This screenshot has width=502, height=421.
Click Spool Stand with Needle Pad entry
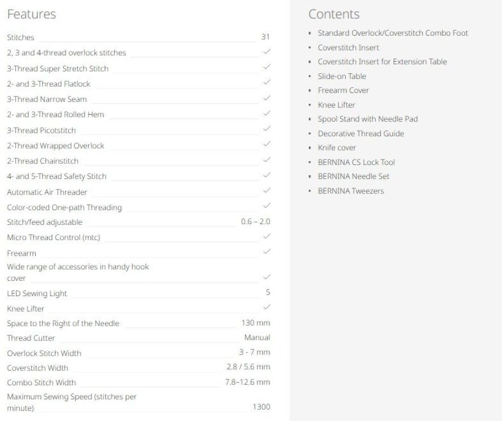pos(367,119)
